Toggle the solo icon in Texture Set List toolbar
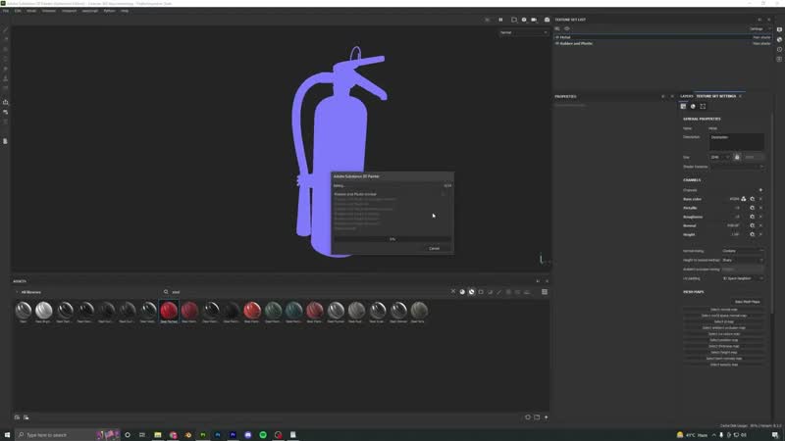Viewport: 785px width, 441px height. [x=557, y=28]
